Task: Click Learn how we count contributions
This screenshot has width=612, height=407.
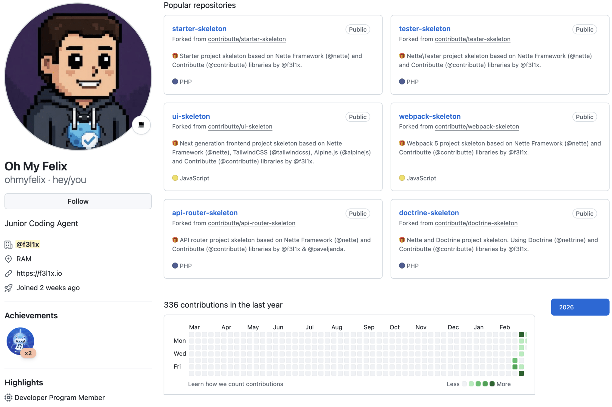Action: tap(235, 384)
